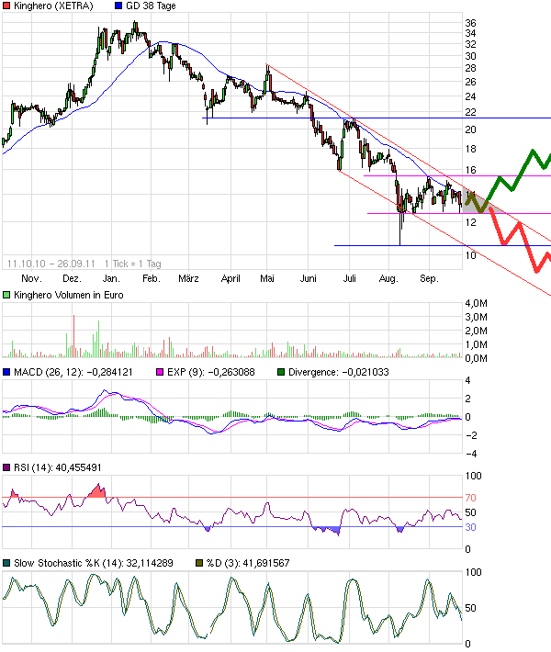Click the 'Feb.' month label on the axis
This screenshot has width=551, height=652.
click(x=151, y=278)
